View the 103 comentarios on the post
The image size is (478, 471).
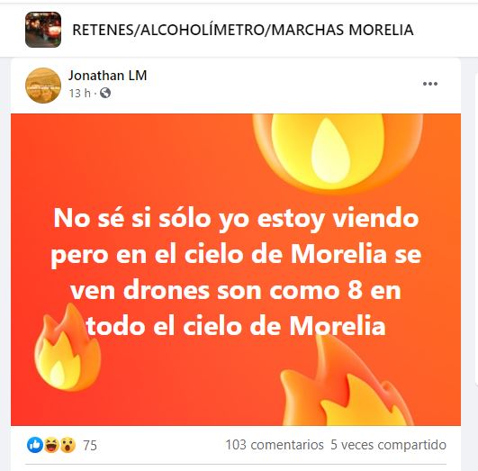pos(275,445)
